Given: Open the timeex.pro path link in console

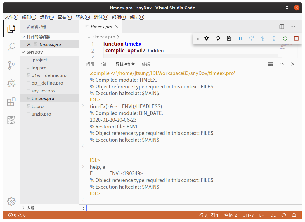Looking at the screenshot, I should [x=176, y=73].
